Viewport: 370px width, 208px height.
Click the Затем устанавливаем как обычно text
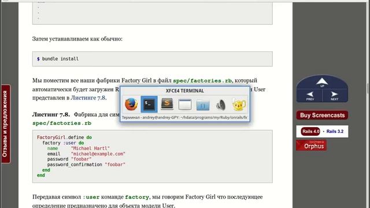[x=77, y=39]
